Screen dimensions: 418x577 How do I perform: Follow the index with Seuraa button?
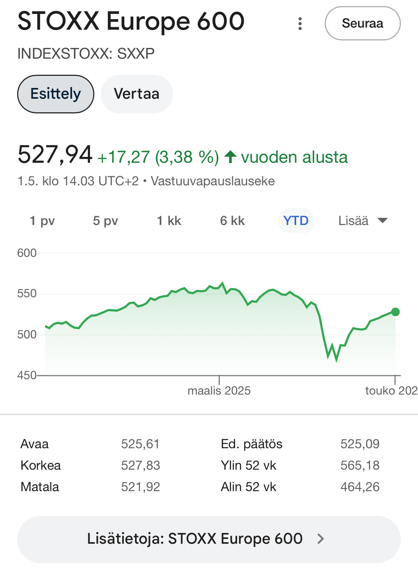(x=363, y=23)
